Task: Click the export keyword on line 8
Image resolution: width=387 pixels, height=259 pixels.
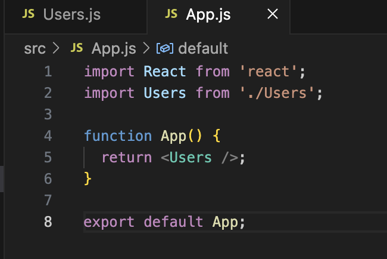Action: tap(110, 222)
